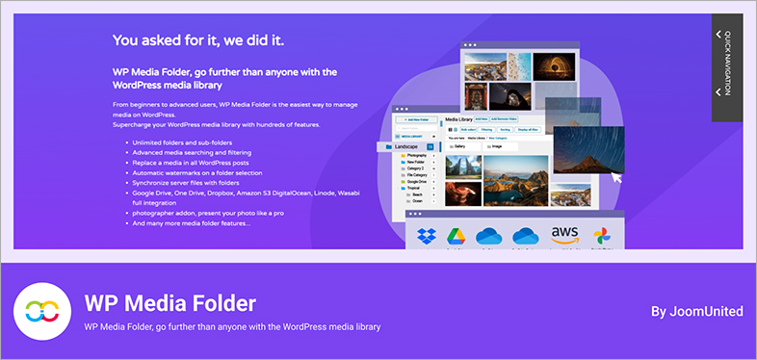Click the red shrine doorway thumbnail
757x360 pixels.
tap(476, 96)
